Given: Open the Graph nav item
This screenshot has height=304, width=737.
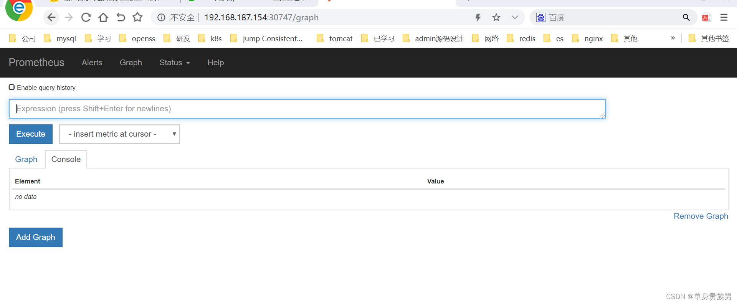Looking at the screenshot, I should click(131, 63).
